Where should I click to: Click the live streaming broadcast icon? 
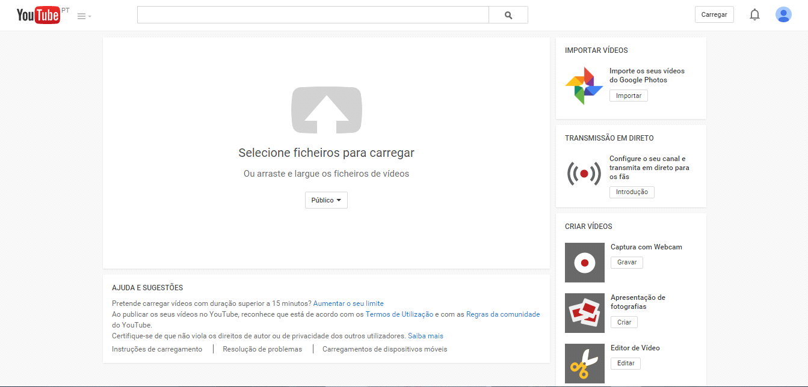click(584, 173)
